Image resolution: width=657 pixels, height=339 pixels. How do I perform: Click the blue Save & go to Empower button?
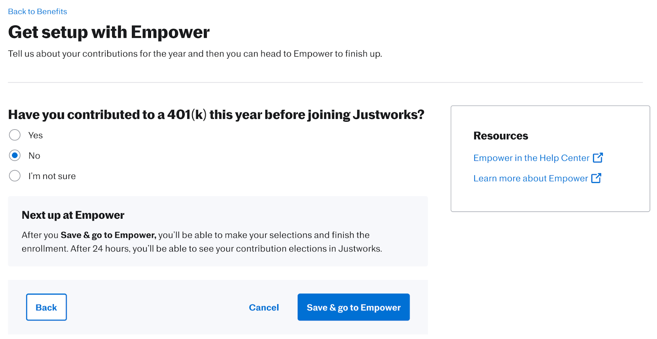click(x=354, y=307)
